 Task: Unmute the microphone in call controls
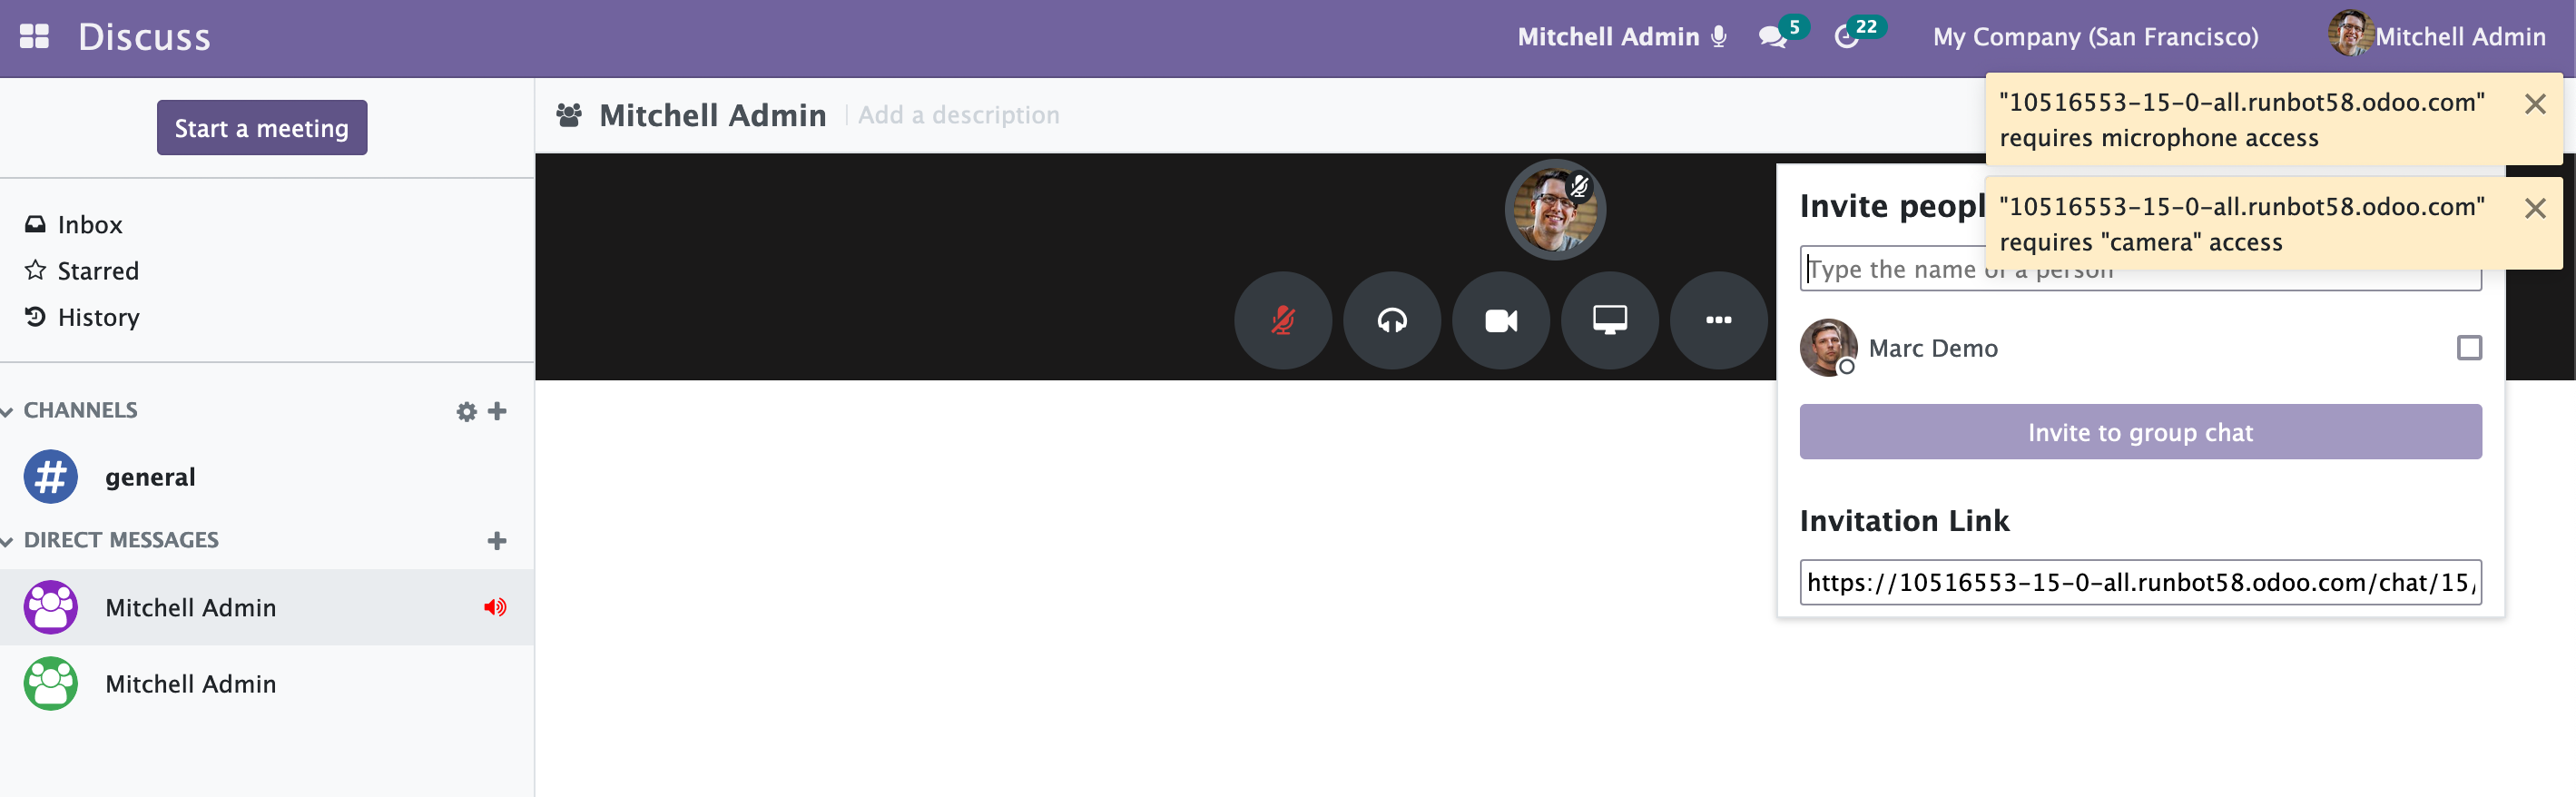pyautogui.click(x=1282, y=320)
